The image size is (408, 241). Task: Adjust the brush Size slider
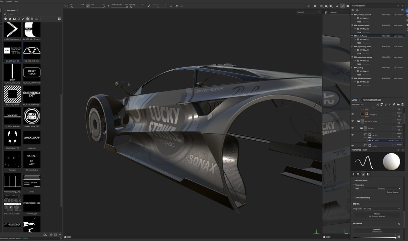coord(77,7)
